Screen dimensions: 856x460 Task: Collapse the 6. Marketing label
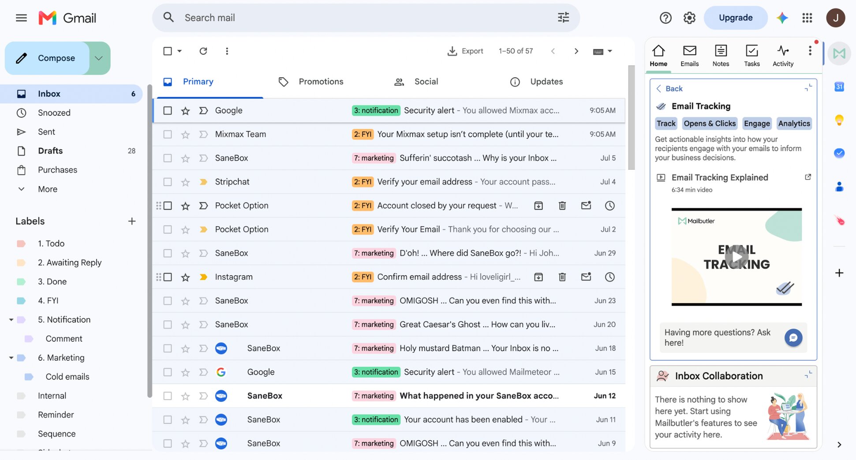click(11, 358)
